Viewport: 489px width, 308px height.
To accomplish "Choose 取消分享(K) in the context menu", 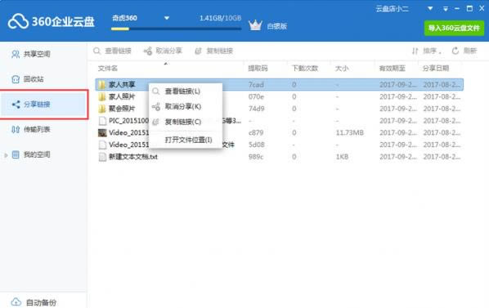I will [x=186, y=106].
